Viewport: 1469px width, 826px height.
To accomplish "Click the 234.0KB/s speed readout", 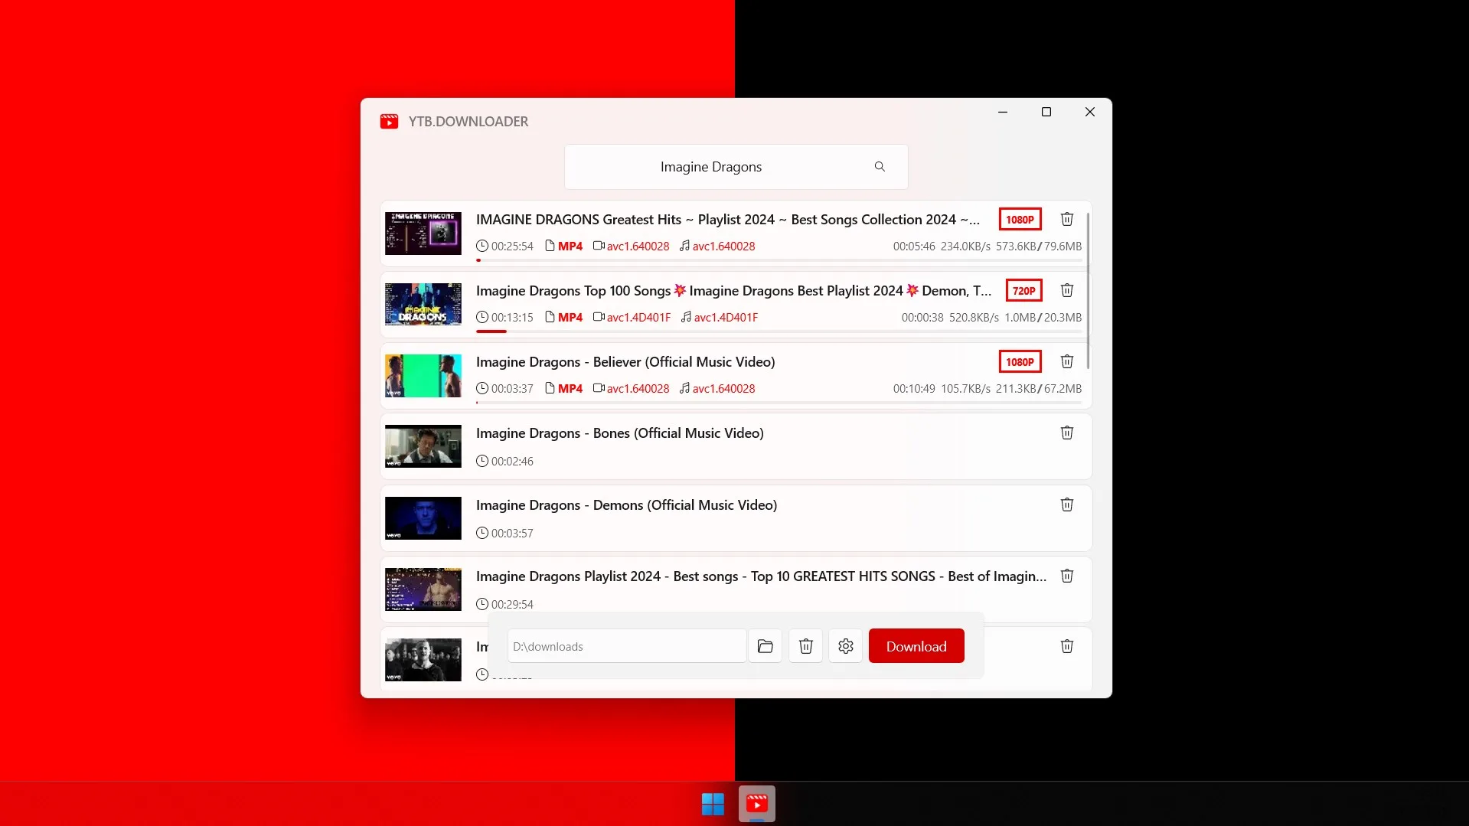I will 965,246.
